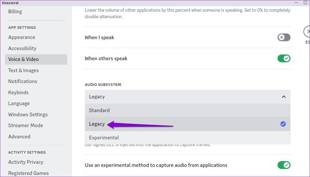Open Windows Settings section
The width and height of the screenshot is (310, 177).
(x=28, y=114)
